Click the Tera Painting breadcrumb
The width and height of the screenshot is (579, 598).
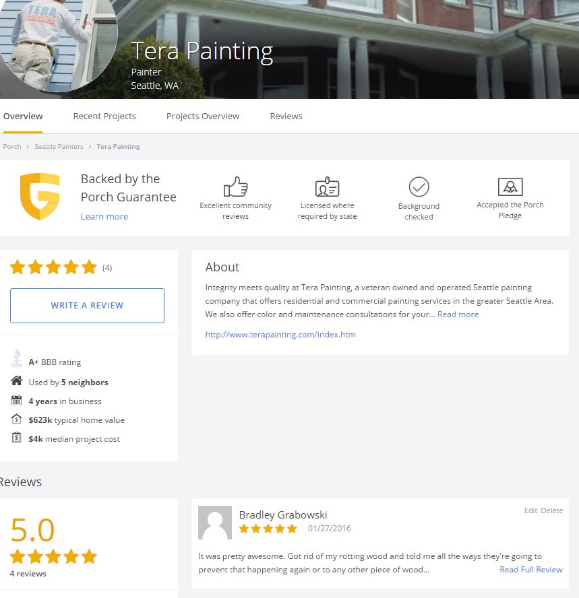(x=118, y=146)
